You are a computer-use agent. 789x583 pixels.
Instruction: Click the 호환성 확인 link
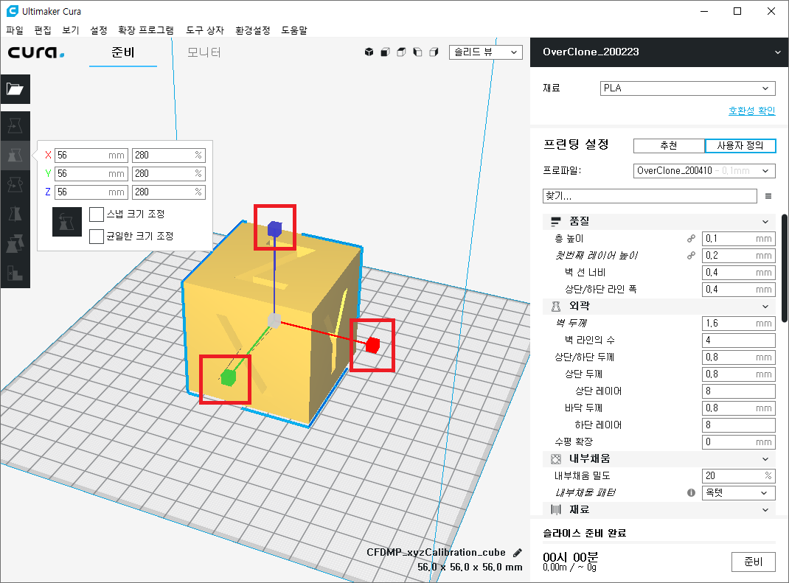[752, 111]
